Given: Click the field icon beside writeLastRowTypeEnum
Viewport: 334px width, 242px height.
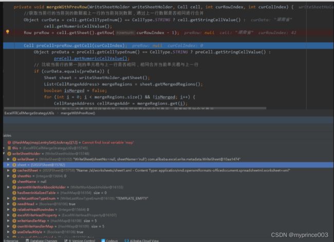Looking at the screenshot, I should tap(14, 198).
